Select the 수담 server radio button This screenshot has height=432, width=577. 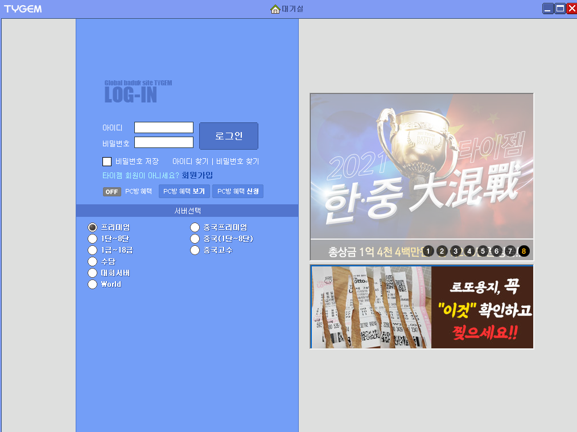(x=92, y=262)
